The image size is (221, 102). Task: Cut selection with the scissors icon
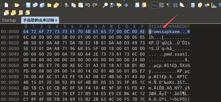coord(67,5)
